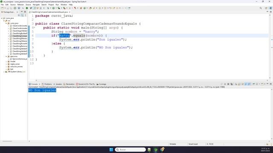Toggle Word Wrap in the console toolbar

point(243,84)
